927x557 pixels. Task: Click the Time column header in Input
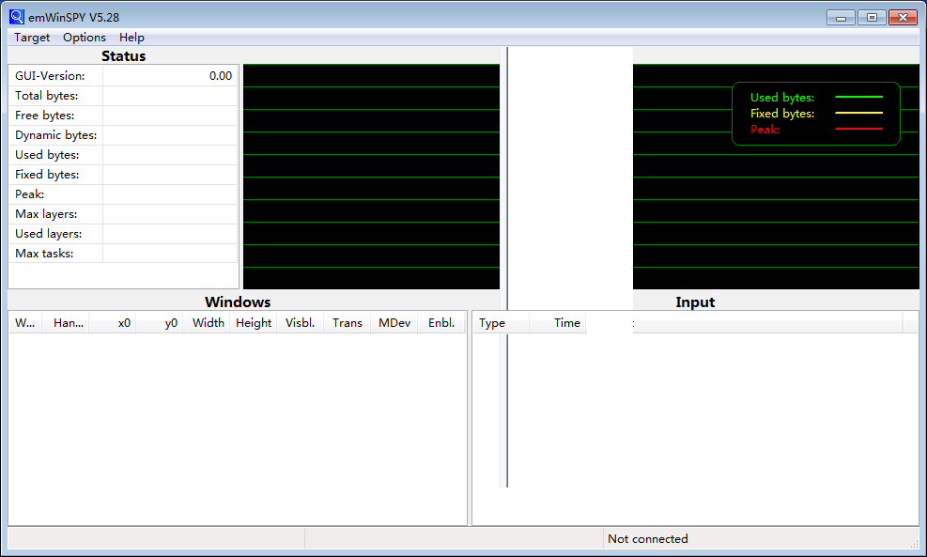point(558,323)
